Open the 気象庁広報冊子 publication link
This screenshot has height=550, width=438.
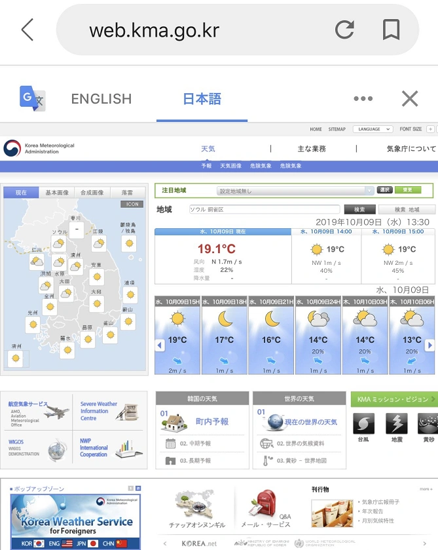tap(380, 502)
